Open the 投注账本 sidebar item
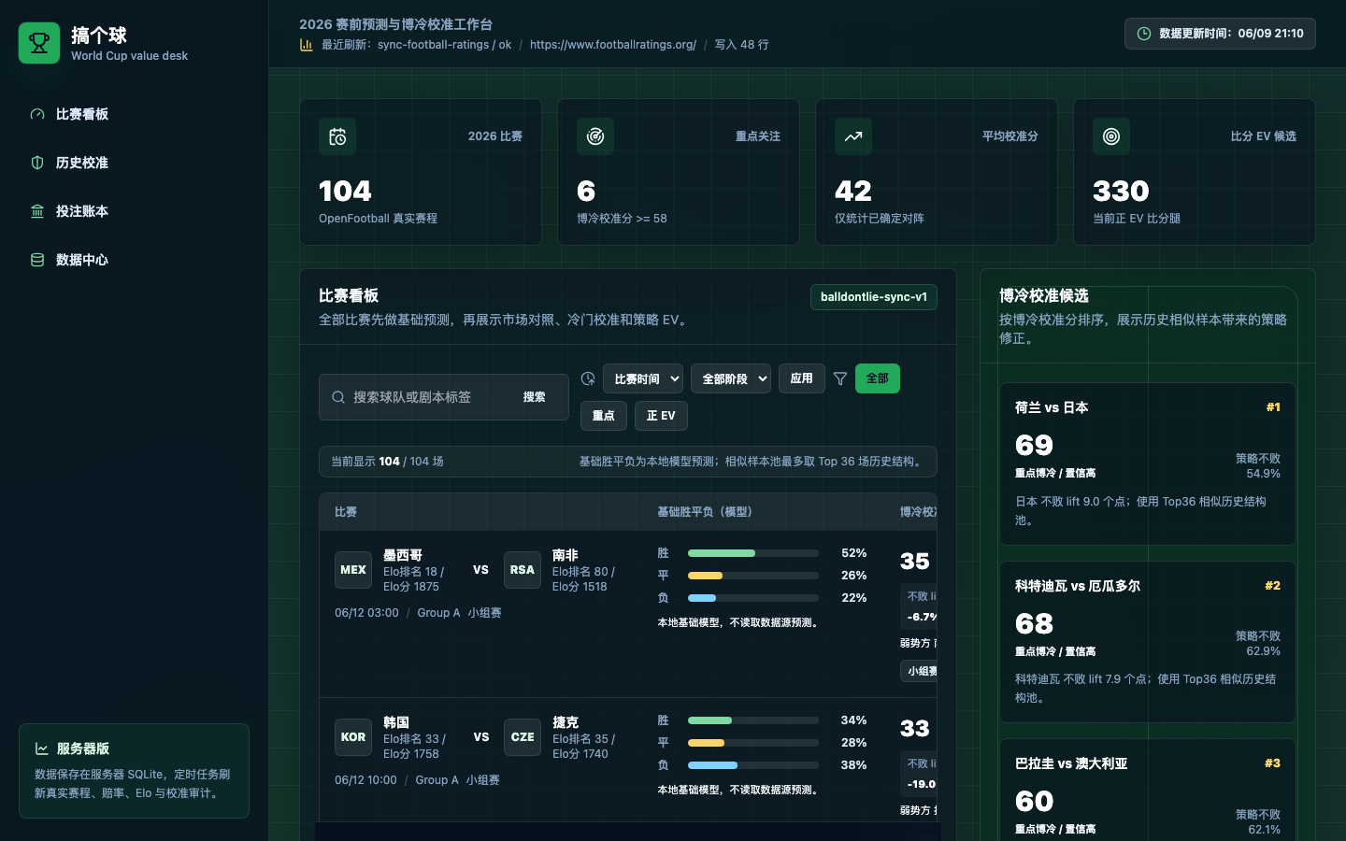Viewport: 1346px width, 841px height. pyautogui.click(x=134, y=211)
